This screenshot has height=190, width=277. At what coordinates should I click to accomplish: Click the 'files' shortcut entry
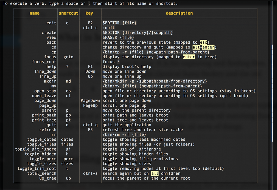67,144
